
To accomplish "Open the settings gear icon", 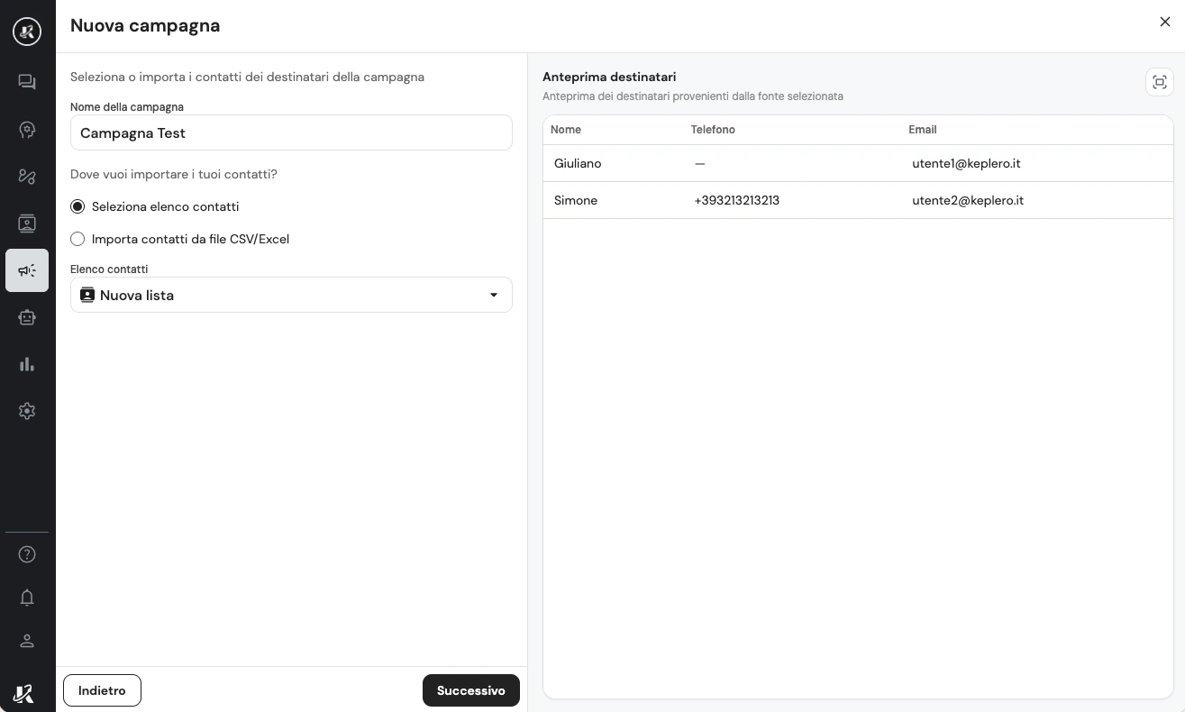I will pyautogui.click(x=27, y=411).
